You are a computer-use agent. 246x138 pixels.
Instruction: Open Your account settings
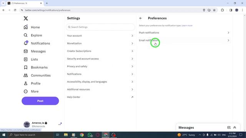tap(100, 36)
